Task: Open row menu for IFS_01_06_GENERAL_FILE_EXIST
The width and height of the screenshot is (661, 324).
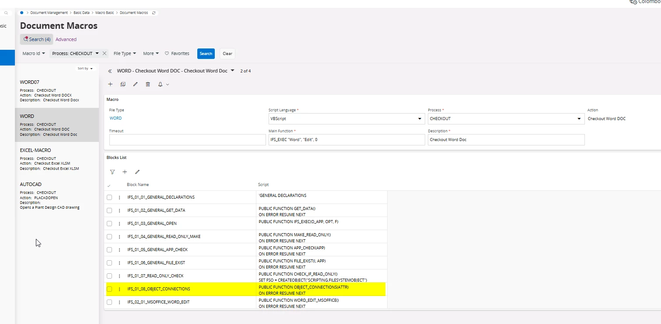Action: click(x=119, y=263)
